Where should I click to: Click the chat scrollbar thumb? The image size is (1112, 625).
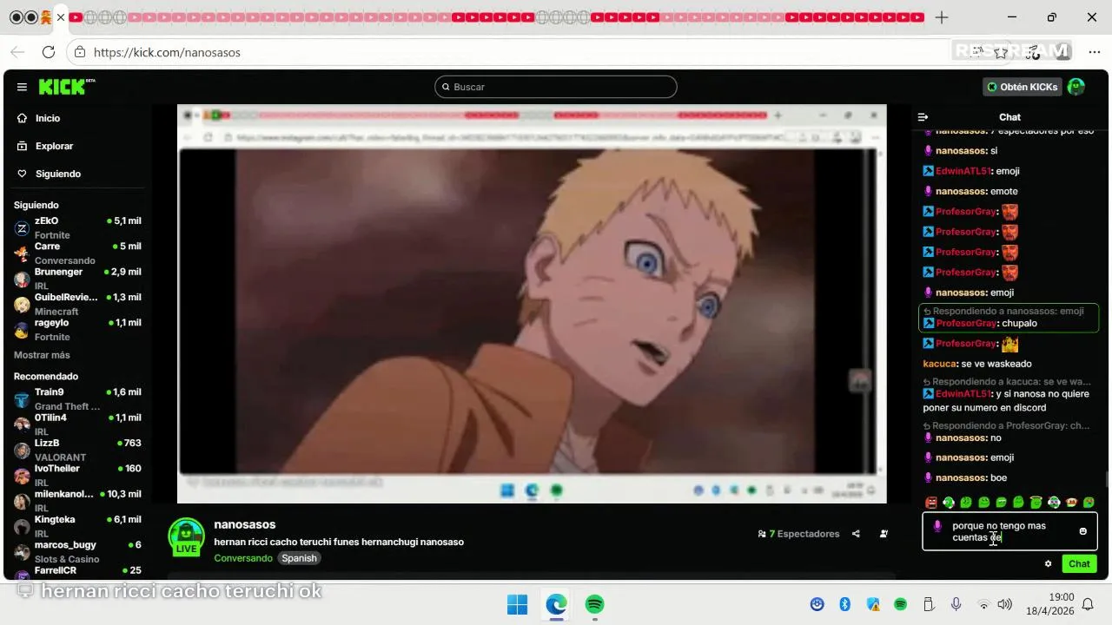(x=1107, y=479)
